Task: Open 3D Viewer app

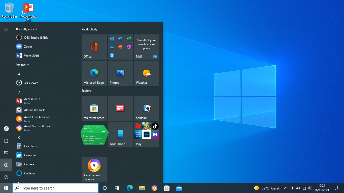Action: [x=45, y=83]
